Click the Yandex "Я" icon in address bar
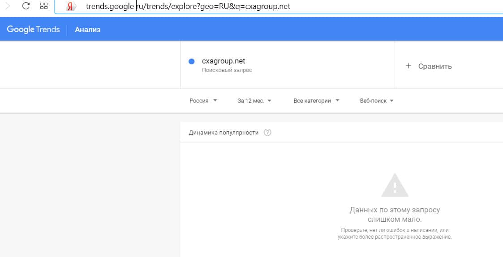 point(70,7)
